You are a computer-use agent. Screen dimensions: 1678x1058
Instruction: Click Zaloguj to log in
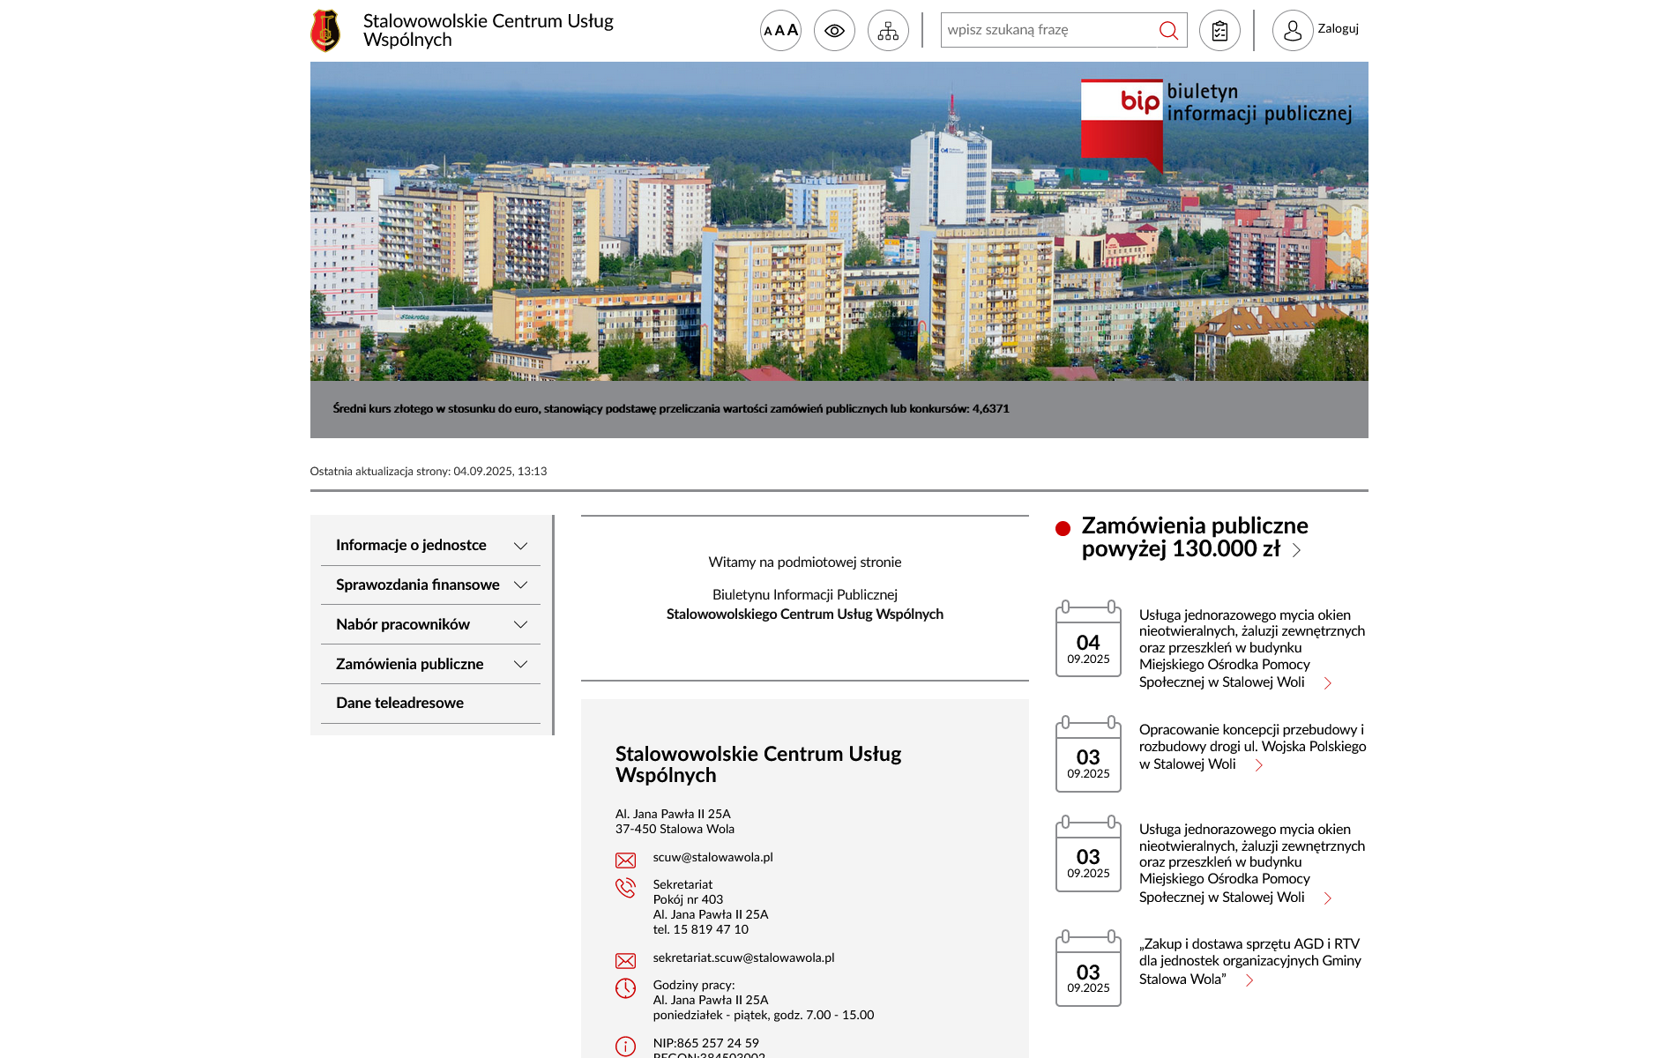click(1339, 29)
